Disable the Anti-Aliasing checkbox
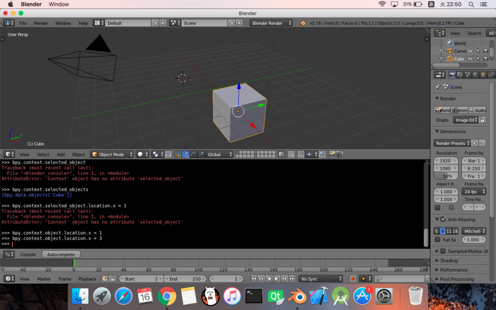 443,219
